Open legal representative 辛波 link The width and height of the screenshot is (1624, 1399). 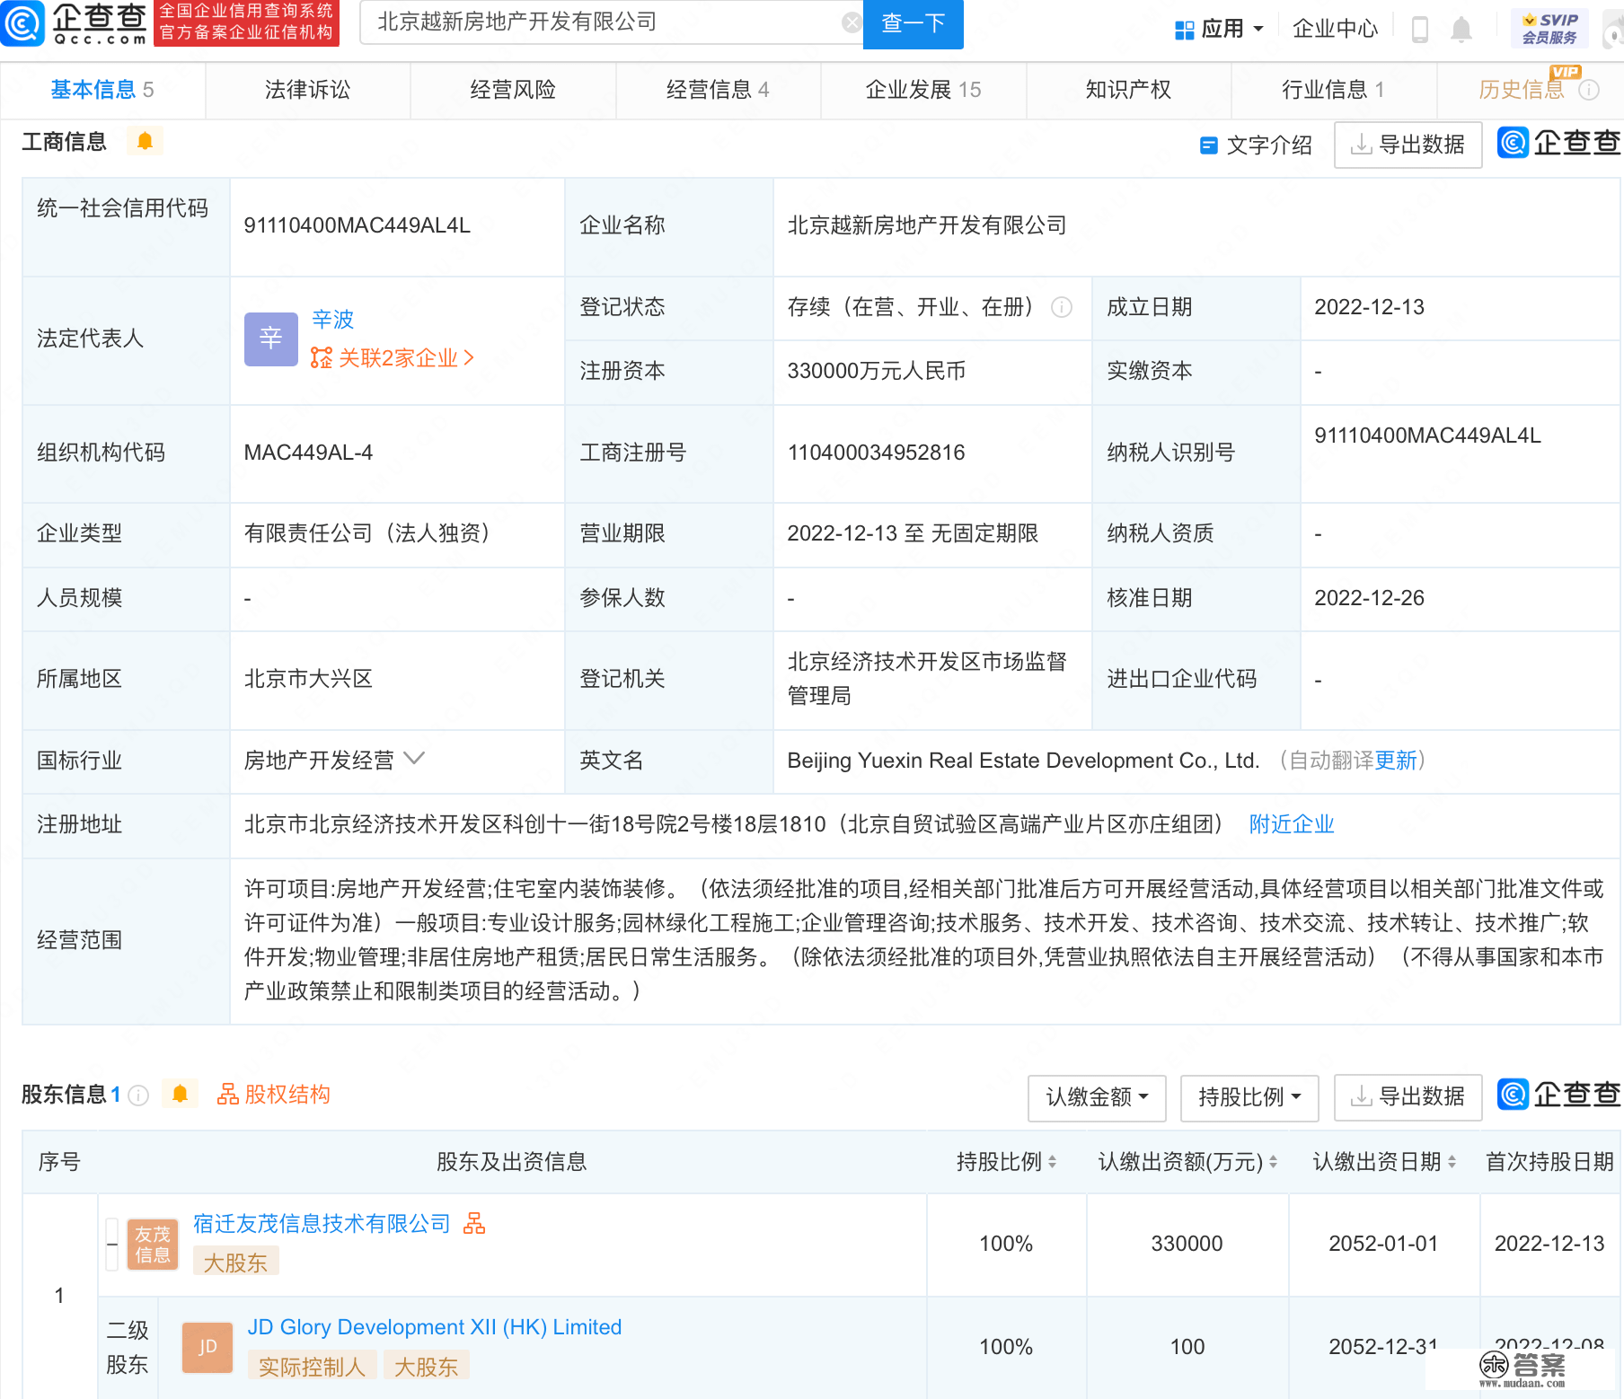pos(332,319)
